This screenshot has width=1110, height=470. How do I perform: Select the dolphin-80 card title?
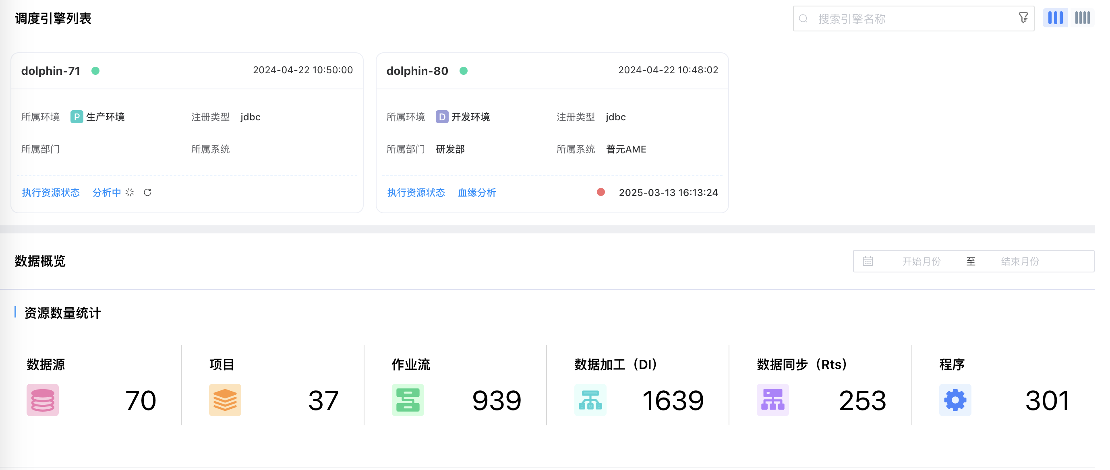(x=417, y=70)
